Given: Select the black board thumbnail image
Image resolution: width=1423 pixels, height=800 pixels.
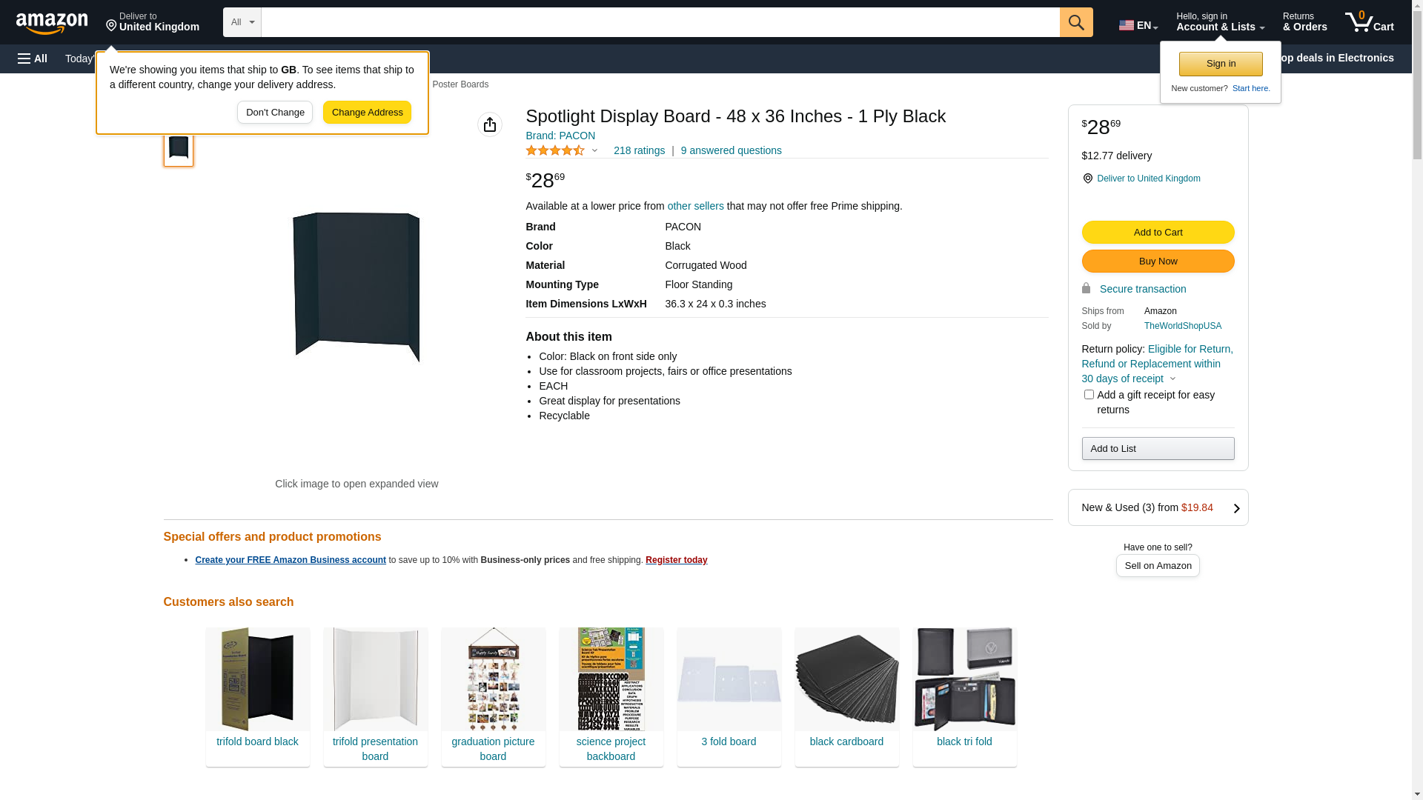Looking at the screenshot, I should [x=179, y=148].
